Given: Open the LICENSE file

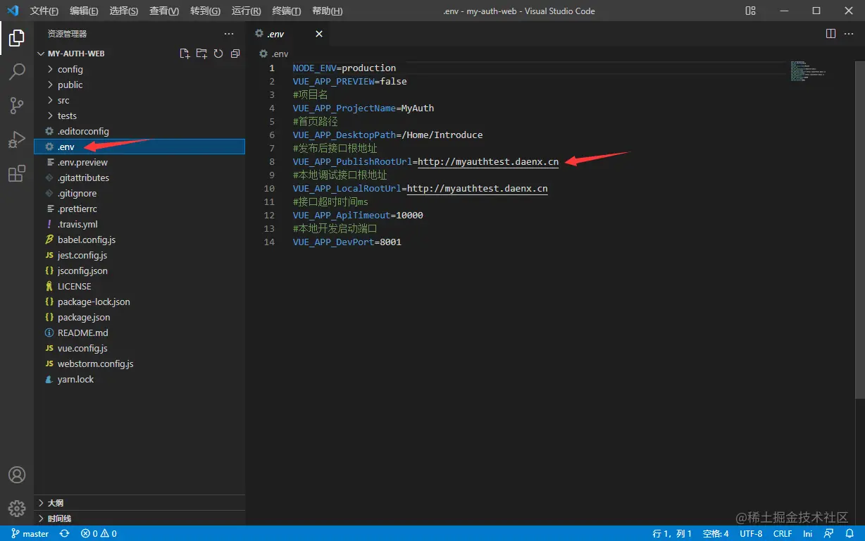Looking at the screenshot, I should [x=139, y=286].
